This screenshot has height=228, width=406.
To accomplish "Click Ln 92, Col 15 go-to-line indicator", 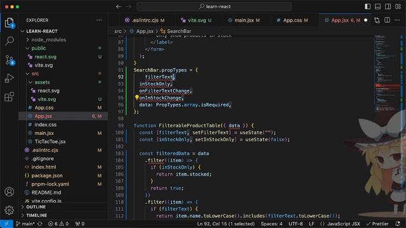I will [226, 224].
